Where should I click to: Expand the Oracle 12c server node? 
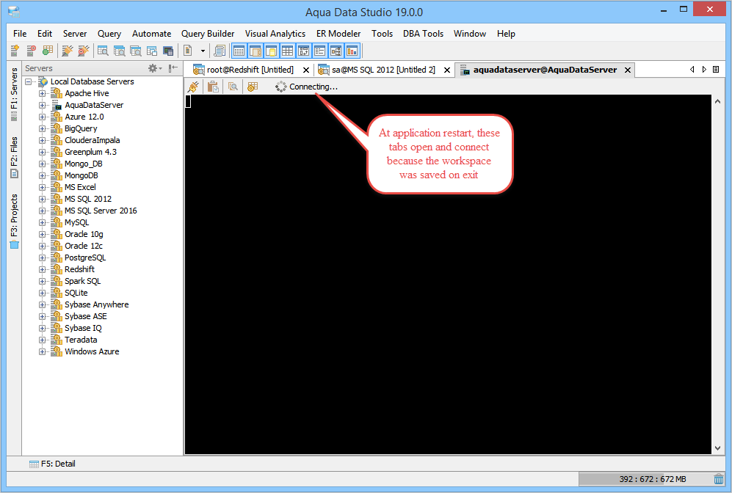[x=42, y=246]
